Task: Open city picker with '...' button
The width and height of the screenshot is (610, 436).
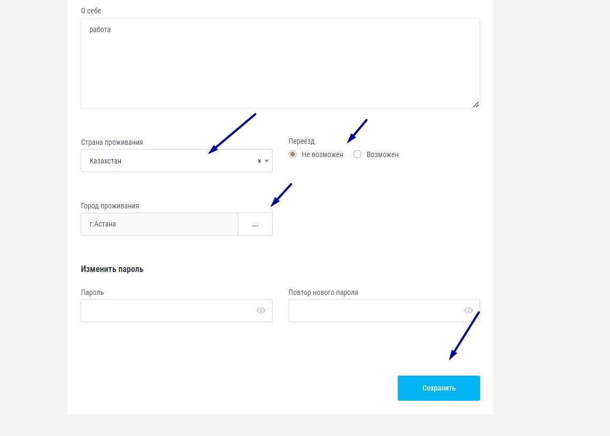Action: point(255,224)
